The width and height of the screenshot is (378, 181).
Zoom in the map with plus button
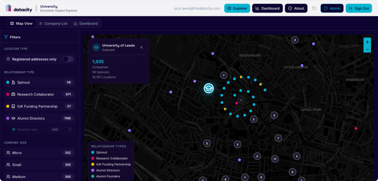click(367, 41)
